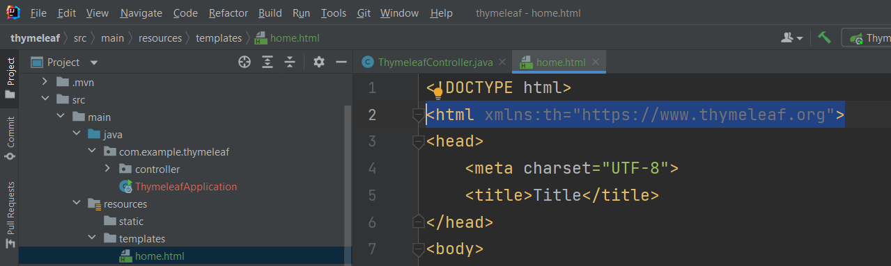Hide the Project tool window
Screen dimensions: 891x266
coord(341,63)
